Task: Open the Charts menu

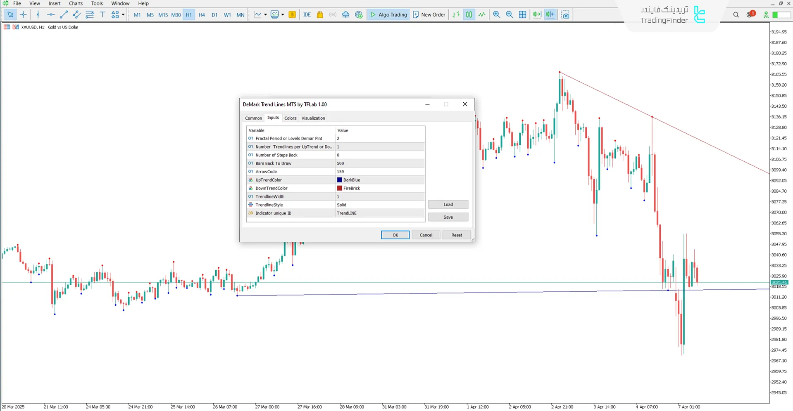Action: 75,3
